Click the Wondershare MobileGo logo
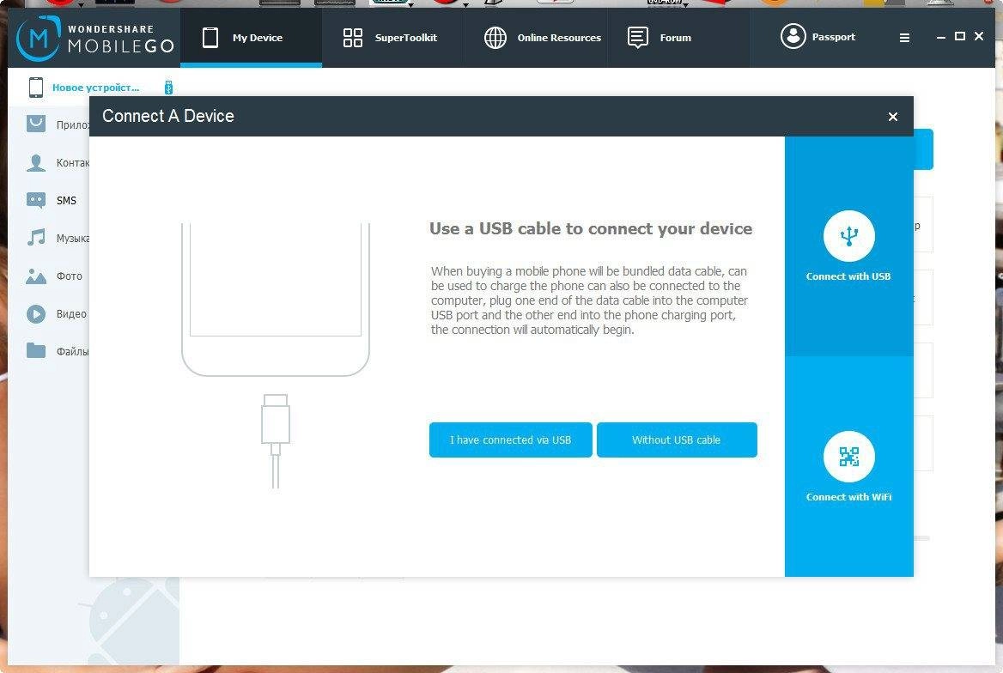Viewport: 1003px width, 673px height. (x=94, y=39)
